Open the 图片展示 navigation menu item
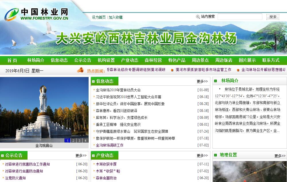This screenshot has width=287, height=182. [247, 60]
